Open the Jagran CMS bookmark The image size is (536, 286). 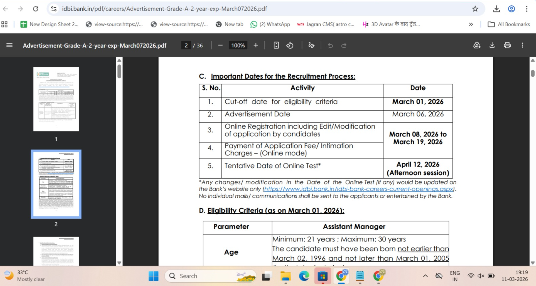tap(326, 24)
